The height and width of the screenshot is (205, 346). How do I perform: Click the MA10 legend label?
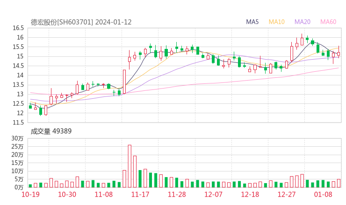point(276,22)
